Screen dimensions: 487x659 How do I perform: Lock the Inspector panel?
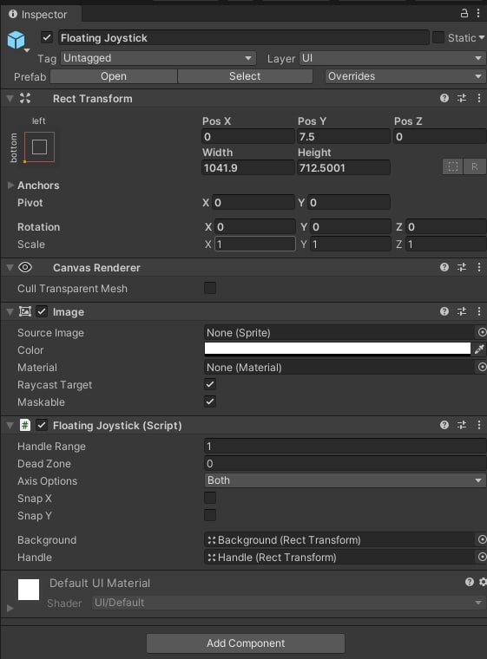pyautogui.click(x=464, y=13)
